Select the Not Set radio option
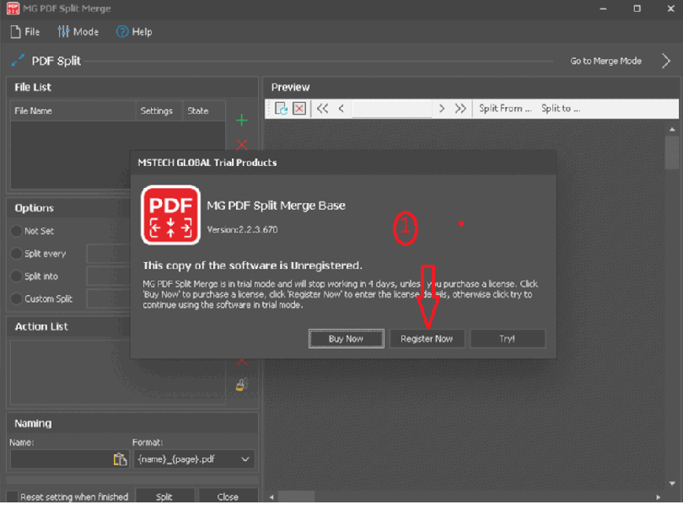683x526 pixels. tap(16, 231)
